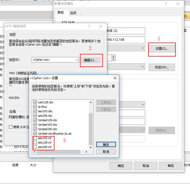Click the horizontal scroll right arrow in cipher list
This screenshot has width=190, height=184.
[x=86, y=152]
